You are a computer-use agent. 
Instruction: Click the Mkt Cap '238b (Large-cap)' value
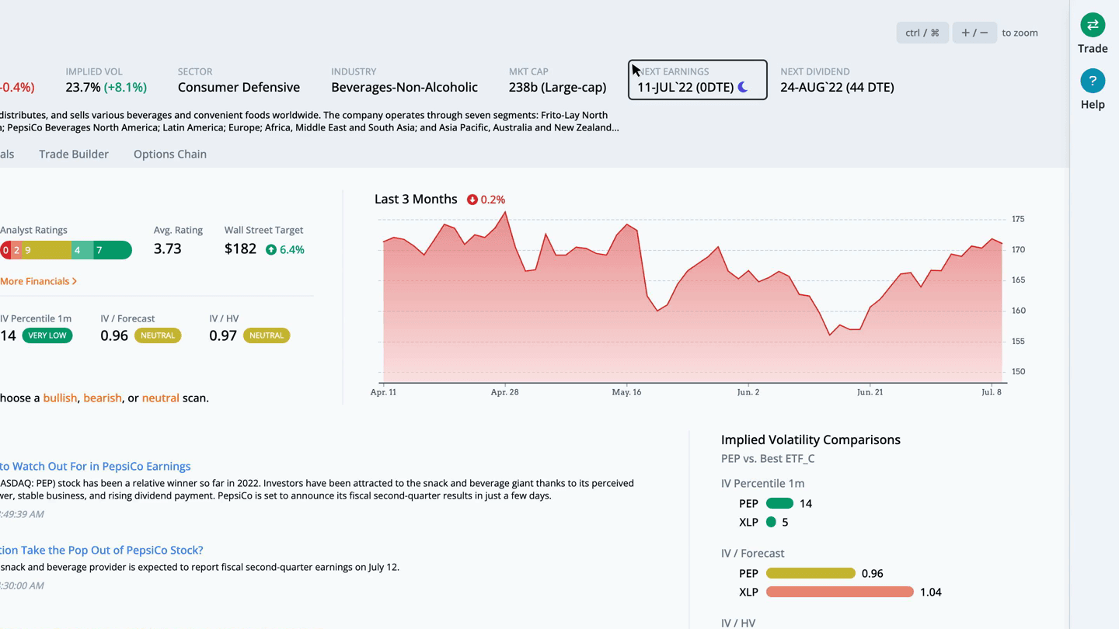tap(557, 87)
